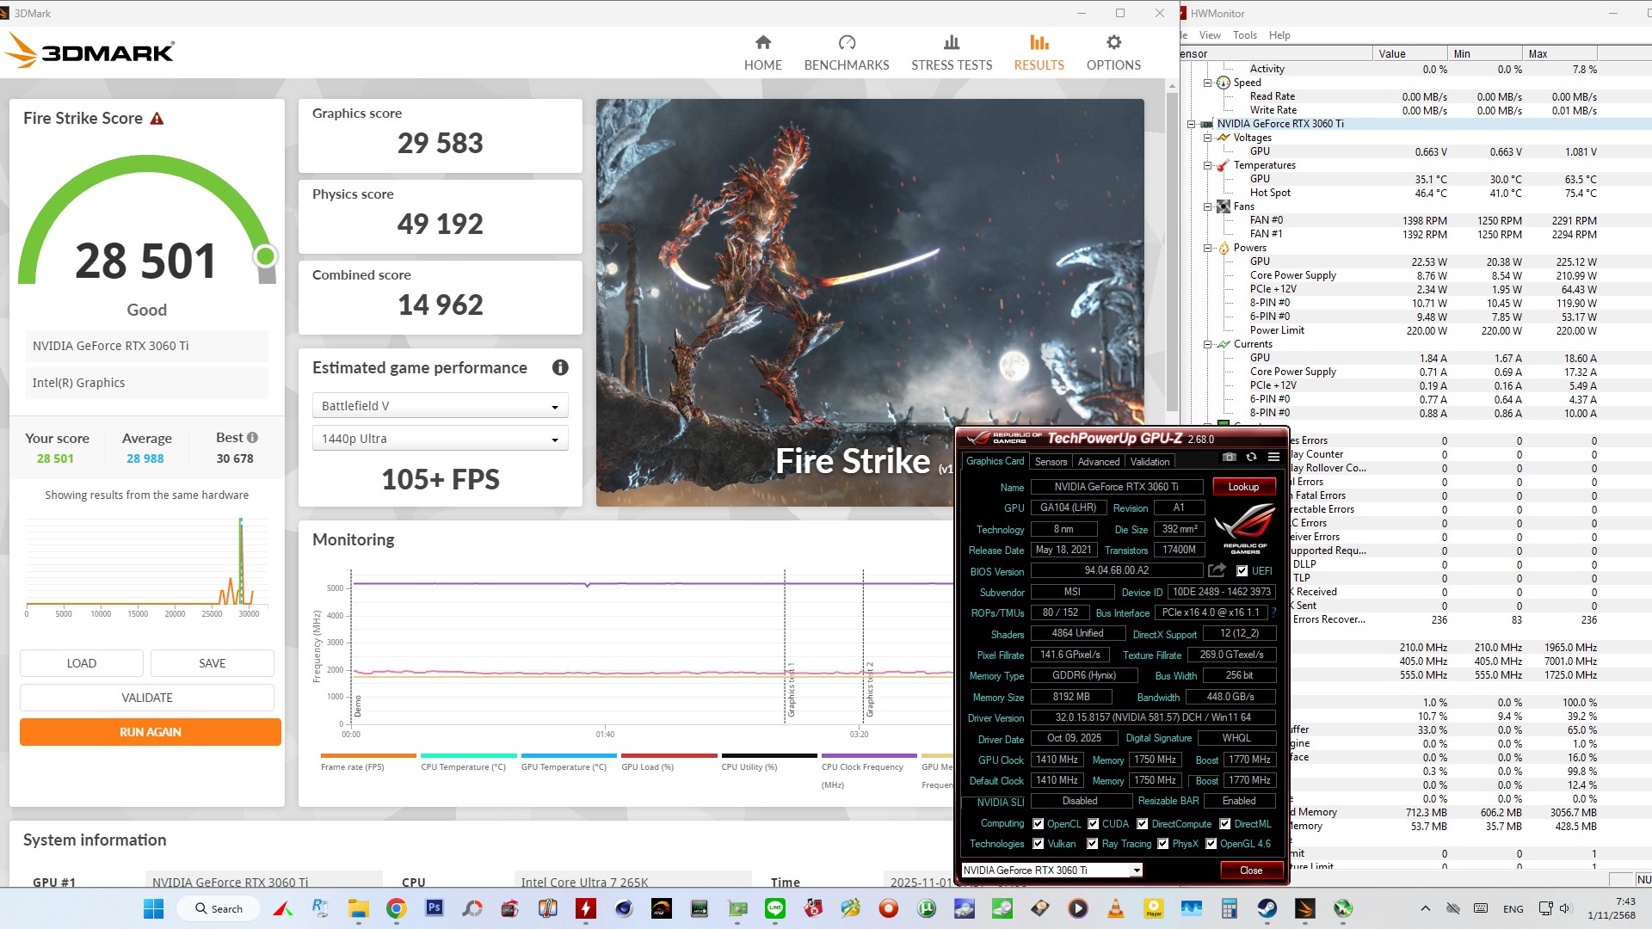Open the Tools menu in HWMonitor

[x=1244, y=35]
